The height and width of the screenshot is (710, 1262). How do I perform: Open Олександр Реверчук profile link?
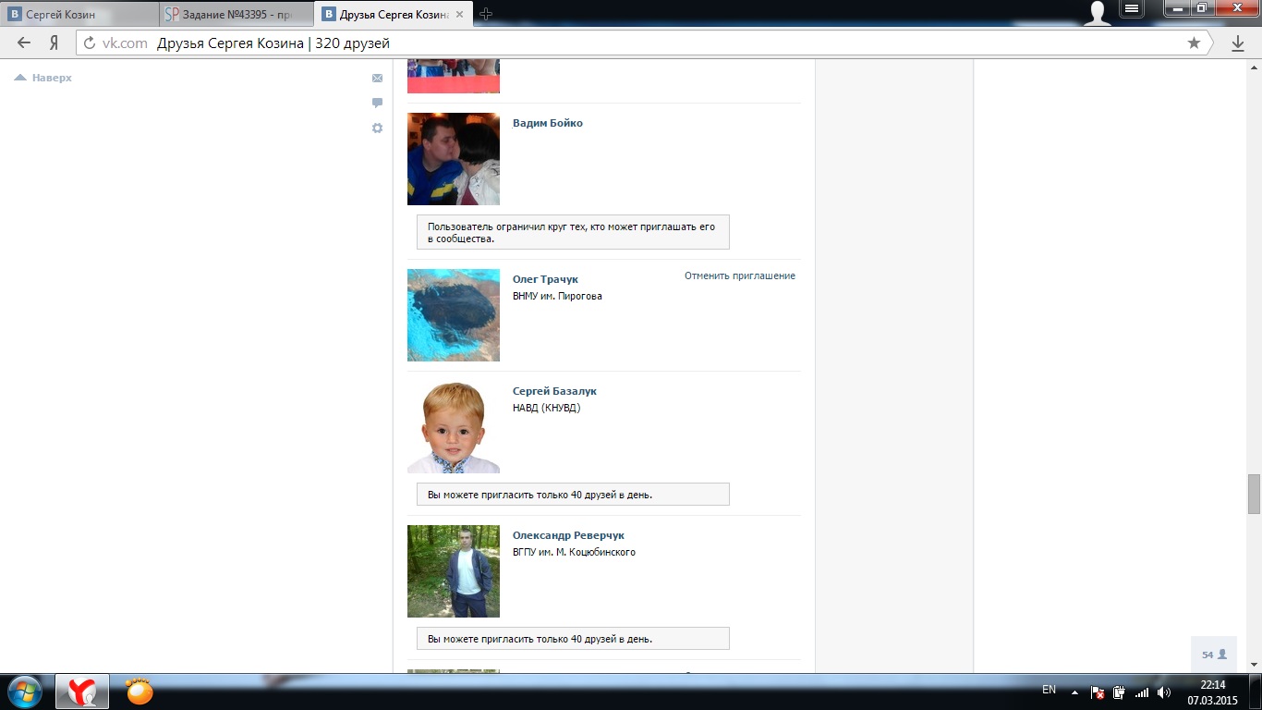click(x=568, y=535)
